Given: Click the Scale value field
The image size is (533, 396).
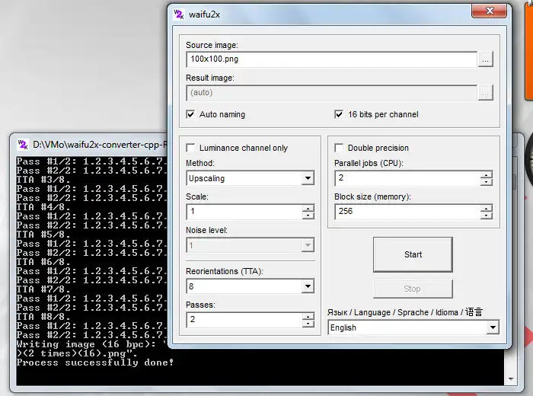Looking at the screenshot, I should 244,212.
